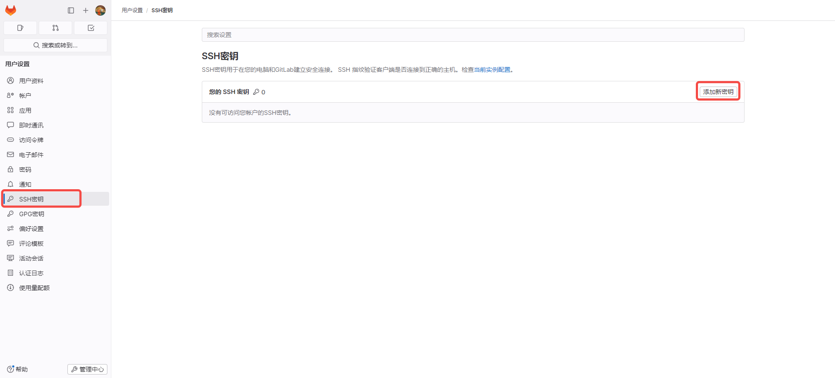Click the Add new key button
This screenshot has height=378, width=835.
718,92
